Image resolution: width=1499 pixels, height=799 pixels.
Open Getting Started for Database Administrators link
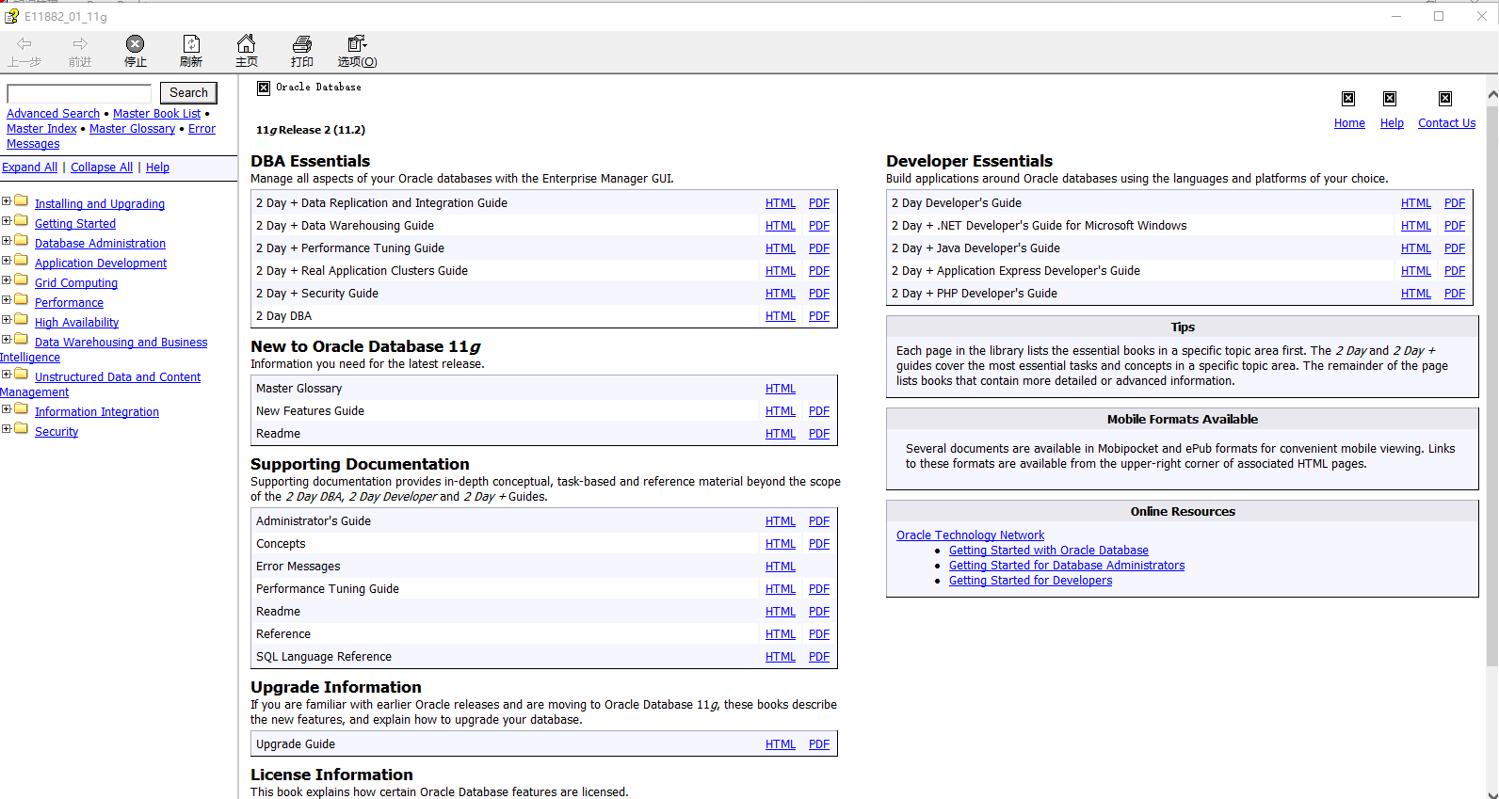pos(1067,566)
